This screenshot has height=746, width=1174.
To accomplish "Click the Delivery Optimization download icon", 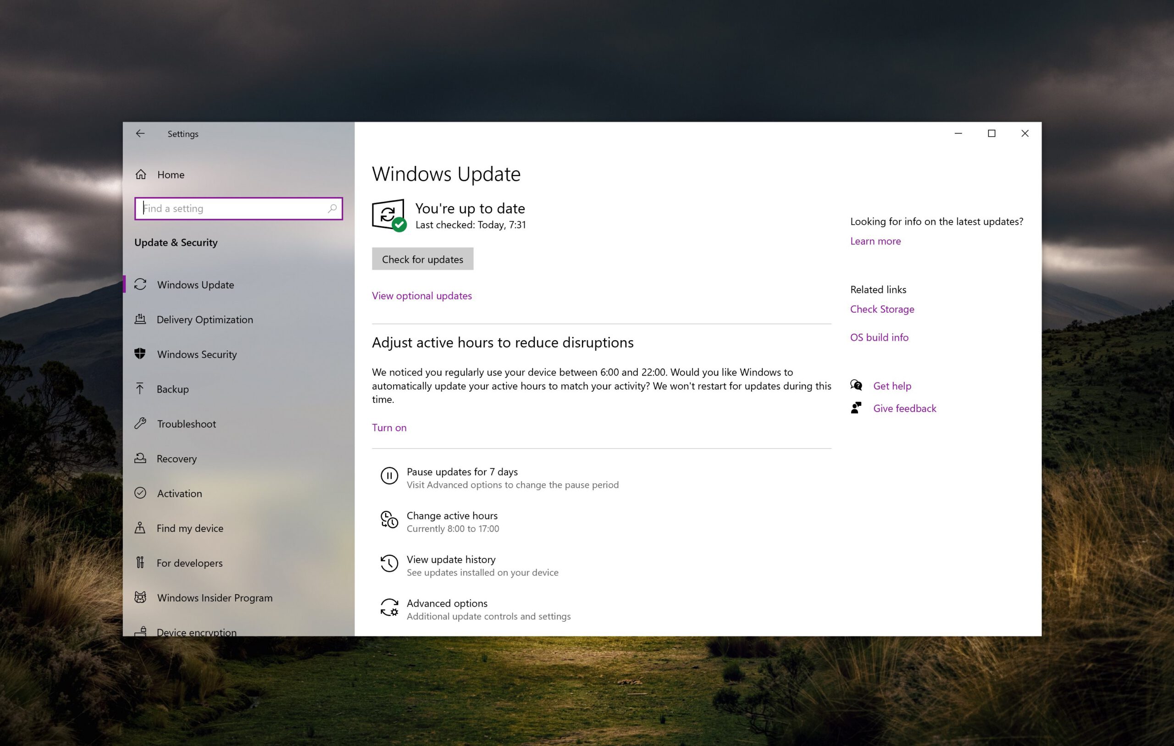I will (x=140, y=320).
